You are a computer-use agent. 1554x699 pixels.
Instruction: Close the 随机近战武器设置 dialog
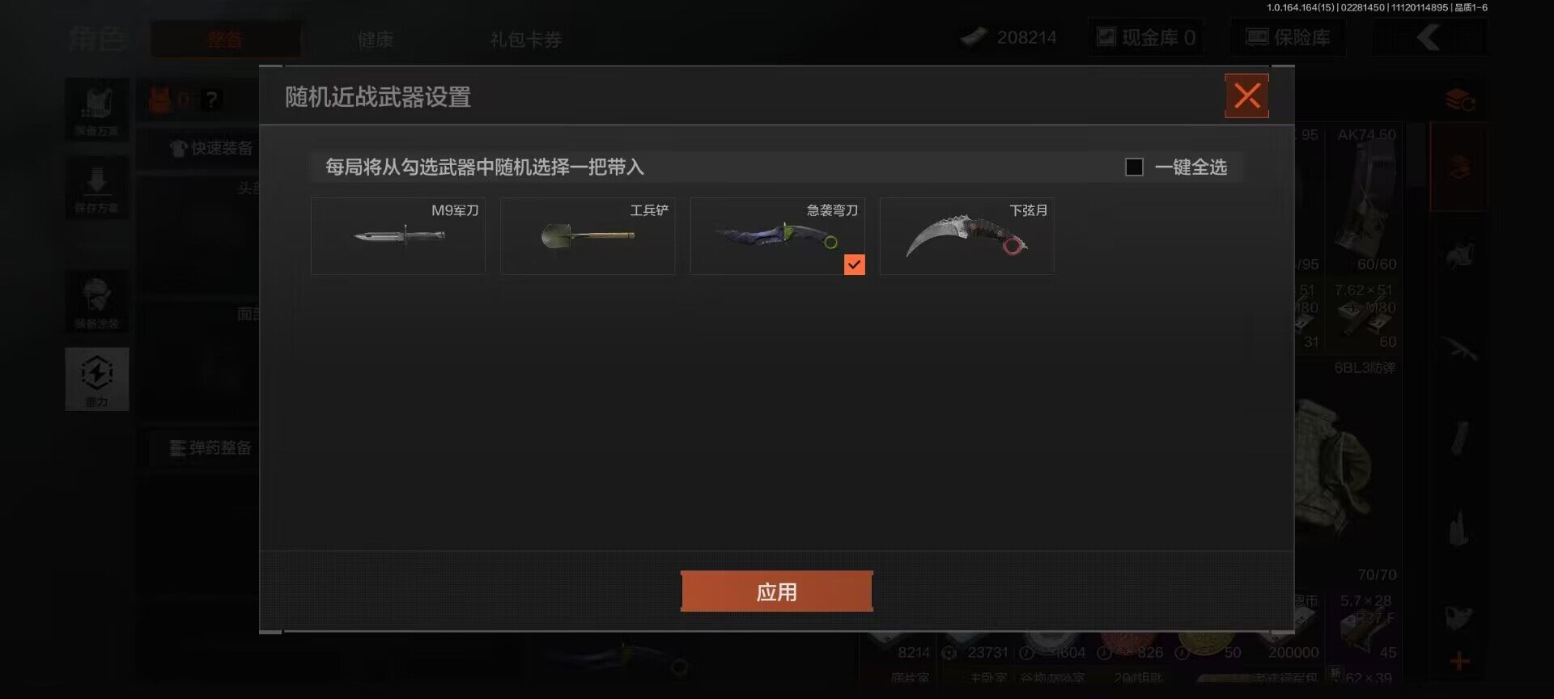1246,96
